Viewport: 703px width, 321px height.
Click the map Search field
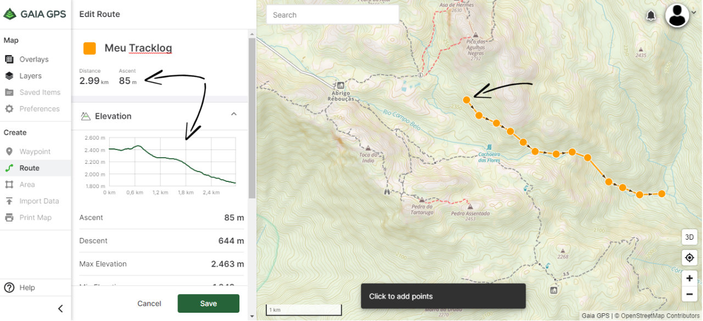(x=332, y=15)
